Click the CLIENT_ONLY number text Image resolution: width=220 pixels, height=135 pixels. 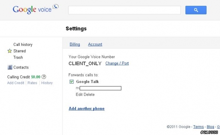coord(85,63)
